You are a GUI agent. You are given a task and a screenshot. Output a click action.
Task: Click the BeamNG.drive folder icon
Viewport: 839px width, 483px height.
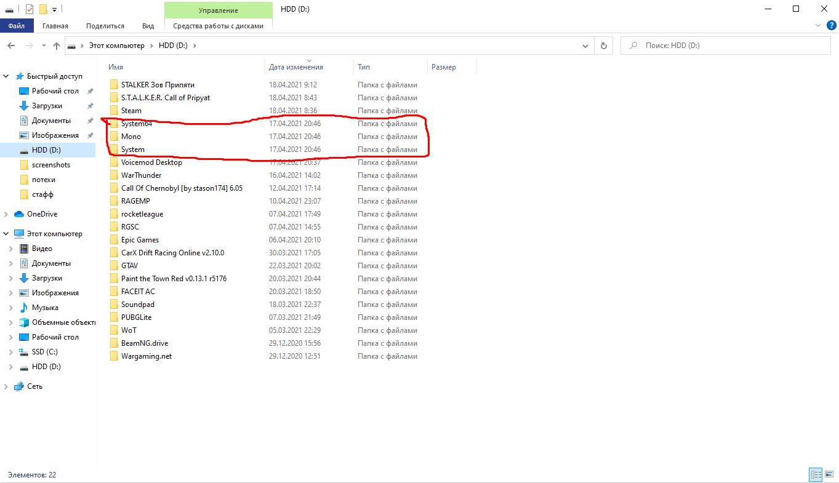[114, 343]
